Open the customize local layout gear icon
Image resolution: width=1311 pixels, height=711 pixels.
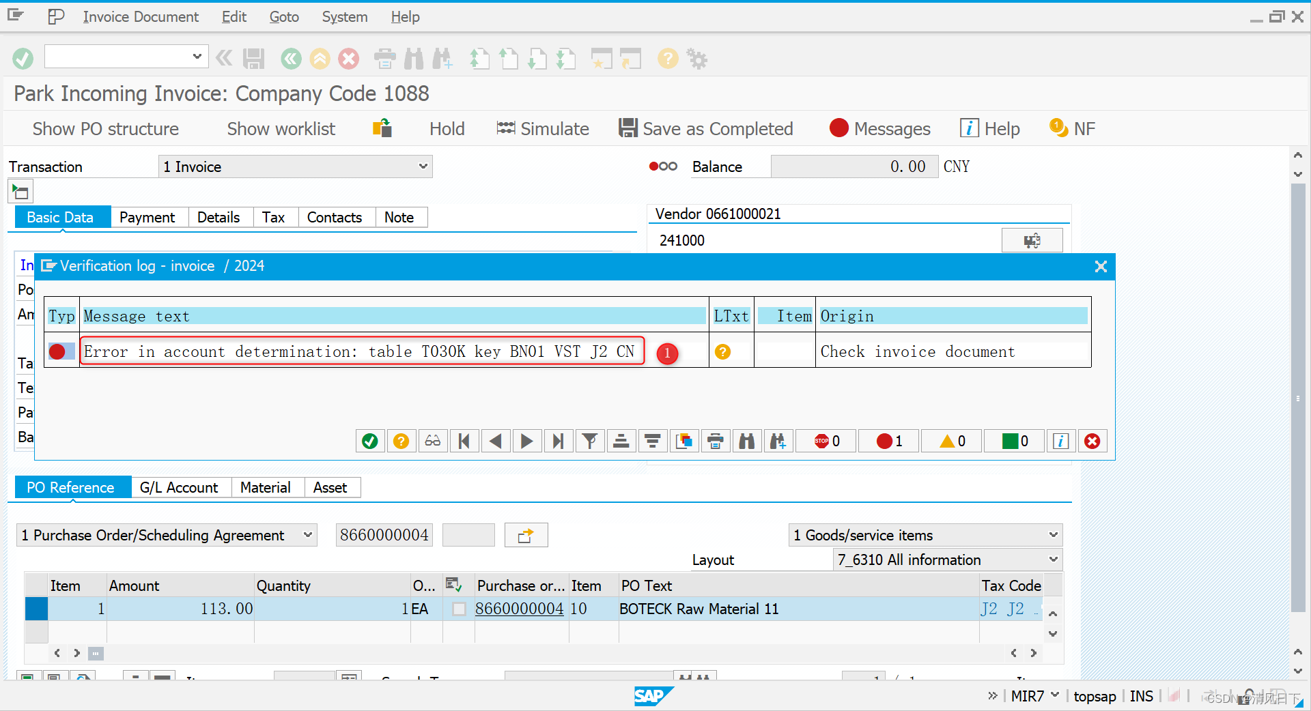tap(696, 59)
